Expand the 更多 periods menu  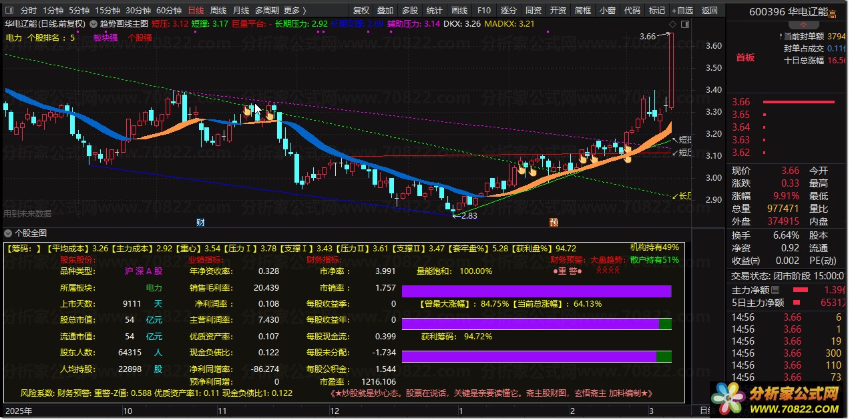tap(294, 11)
